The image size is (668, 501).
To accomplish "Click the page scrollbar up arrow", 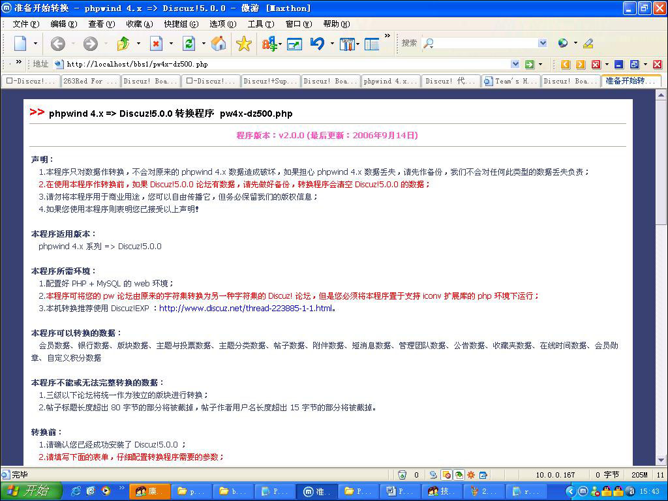I will (x=661, y=95).
